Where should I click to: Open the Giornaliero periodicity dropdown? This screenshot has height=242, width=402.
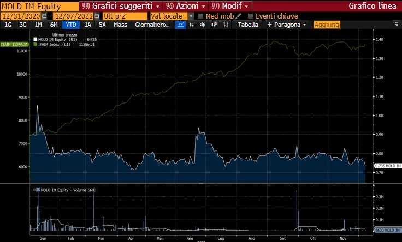[152, 25]
